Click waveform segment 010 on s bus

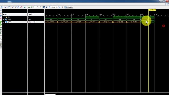click(78, 20)
